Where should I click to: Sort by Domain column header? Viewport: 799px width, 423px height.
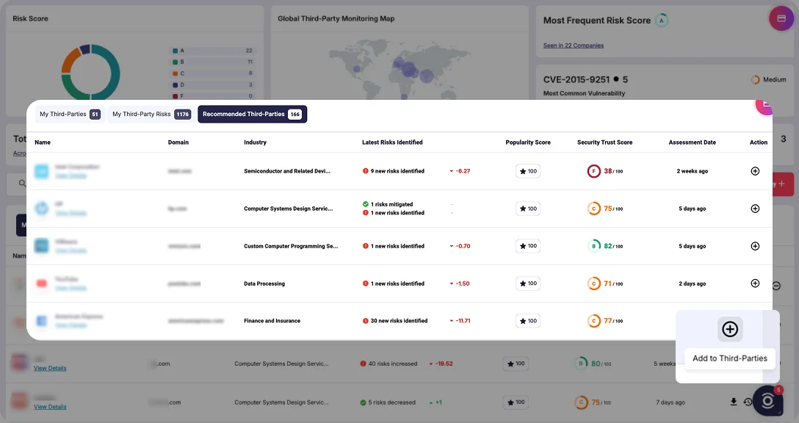coord(178,142)
